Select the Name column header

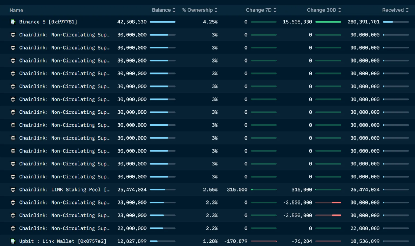16,10
